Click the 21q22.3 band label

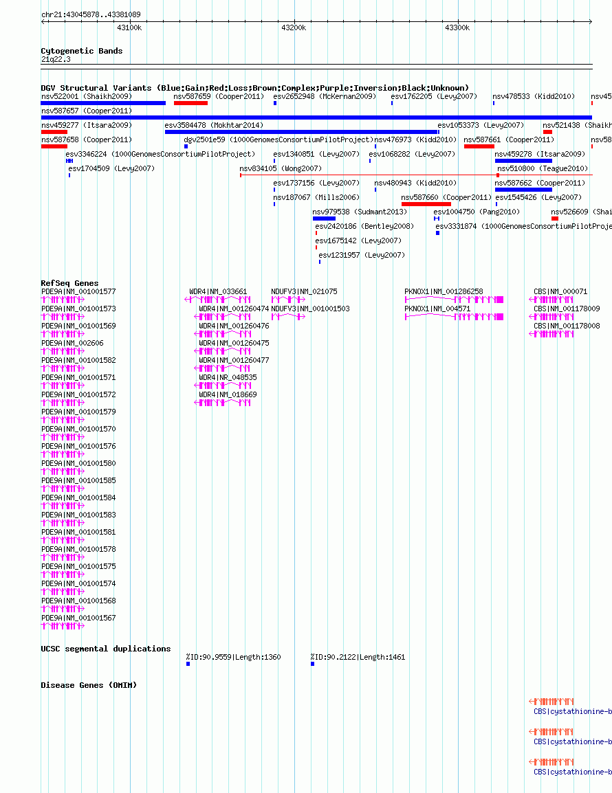[56, 59]
